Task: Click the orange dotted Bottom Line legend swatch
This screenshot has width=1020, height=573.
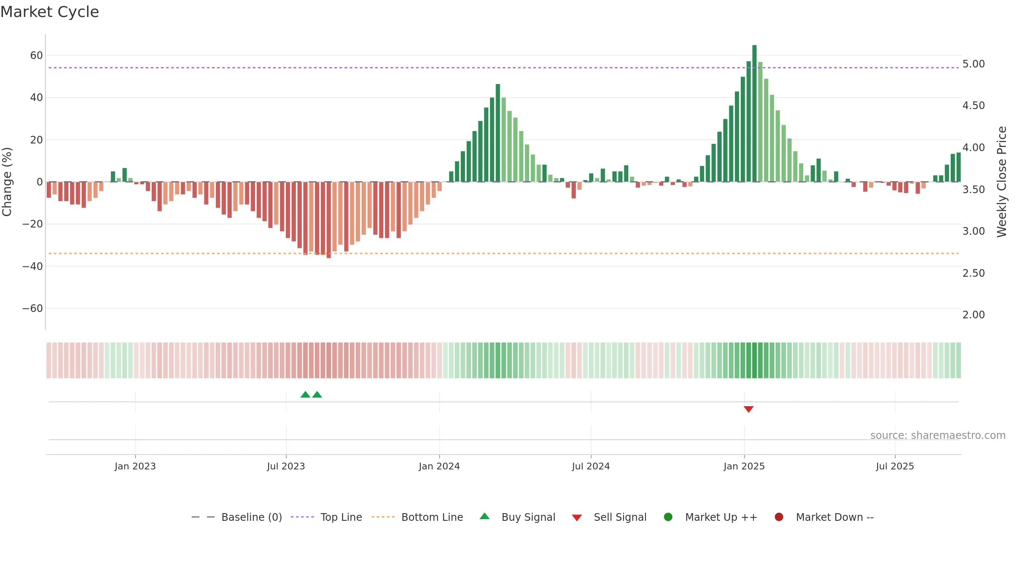Action: (x=383, y=517)
